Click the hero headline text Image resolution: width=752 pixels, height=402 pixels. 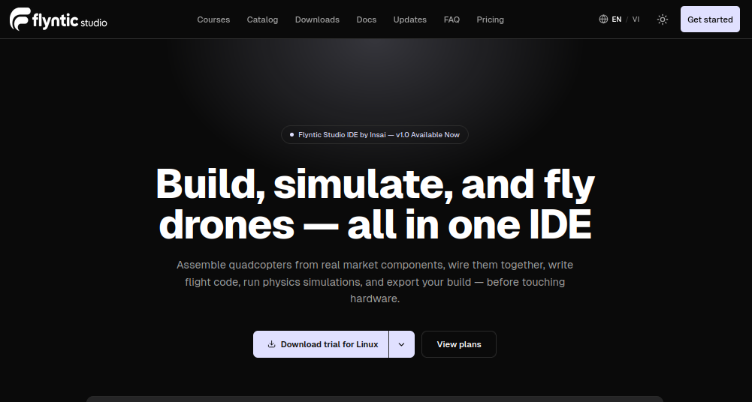click(375, 204)
